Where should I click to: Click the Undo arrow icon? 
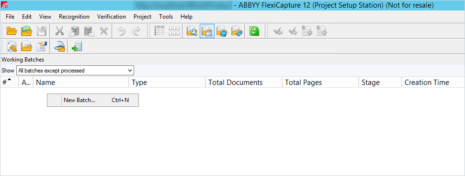tap(122, 31)
